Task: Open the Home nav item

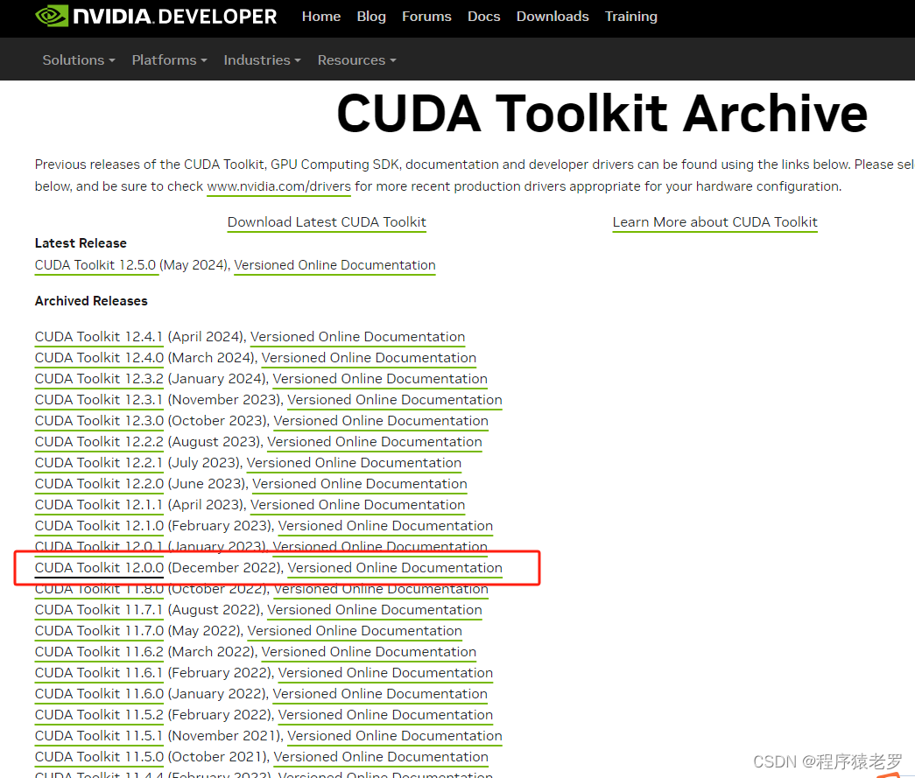Action: [321, 17]
